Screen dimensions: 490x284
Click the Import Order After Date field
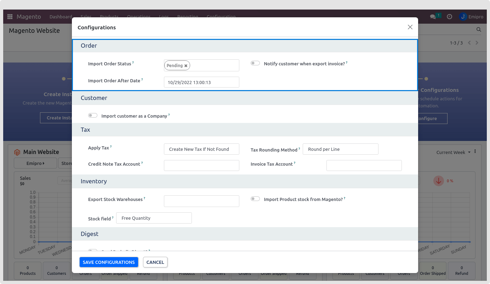pos(201,82)
